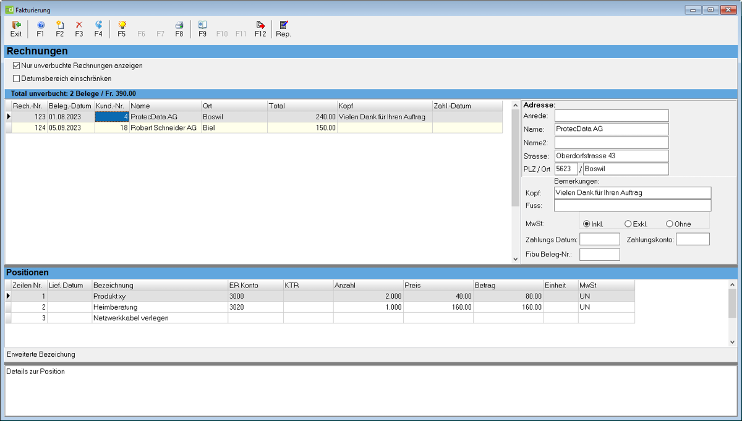Screen dimensions: 742x421
Task: Click the greyed-out F10 toolbar item
Action: [222, 34]
